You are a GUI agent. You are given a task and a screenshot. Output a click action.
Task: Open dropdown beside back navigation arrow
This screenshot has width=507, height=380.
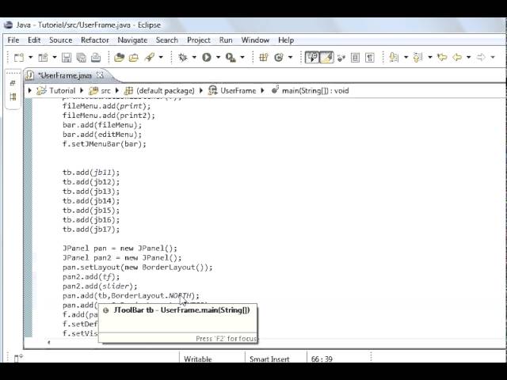click(468, 58)
